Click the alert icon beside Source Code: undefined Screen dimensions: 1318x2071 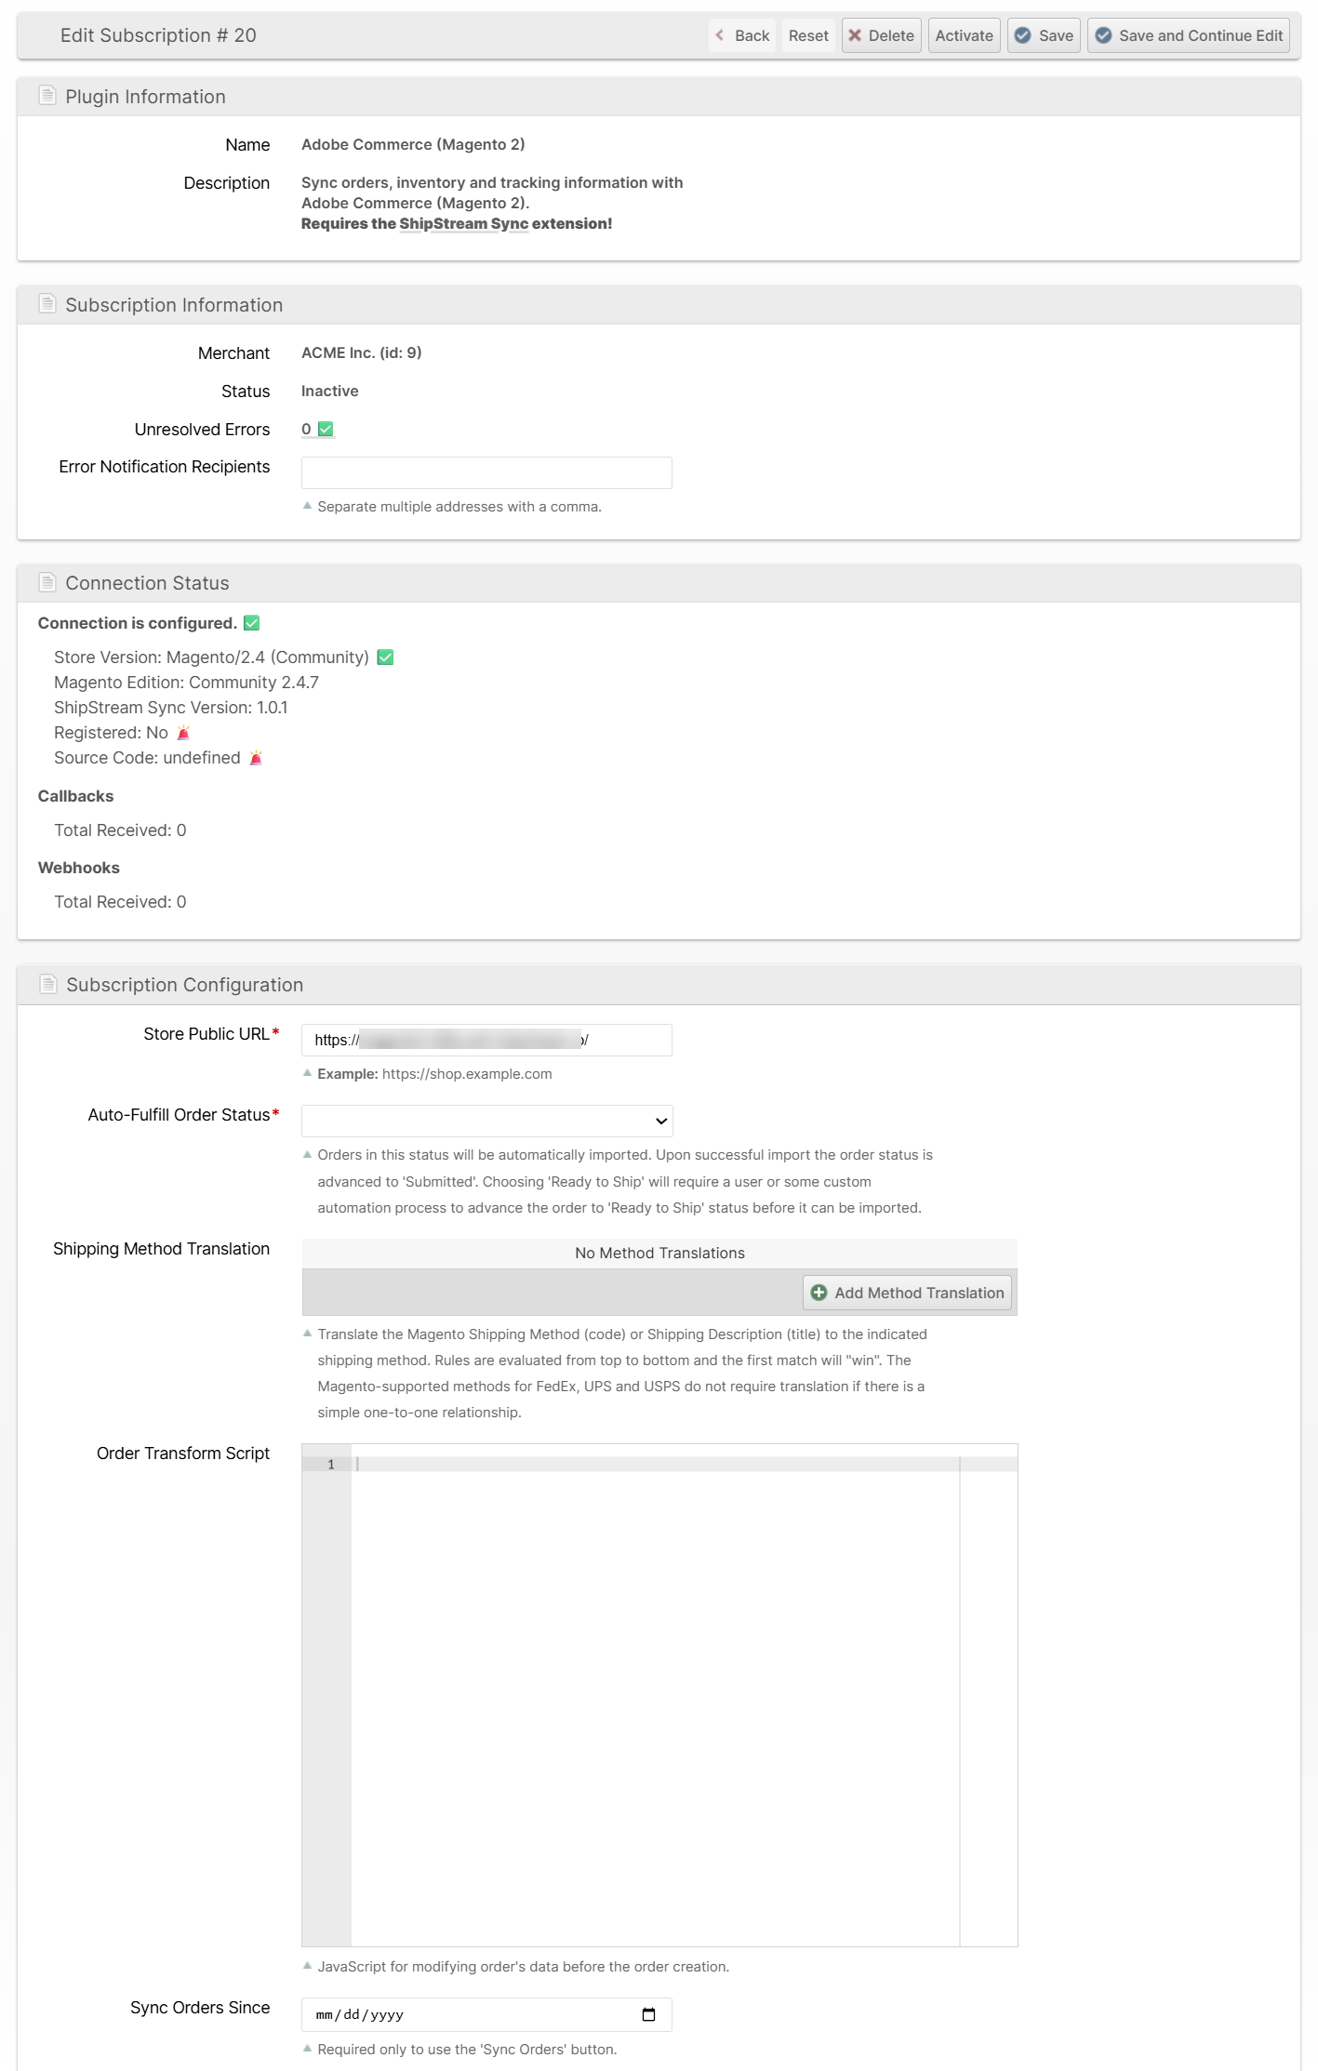(x=256, y=758)
